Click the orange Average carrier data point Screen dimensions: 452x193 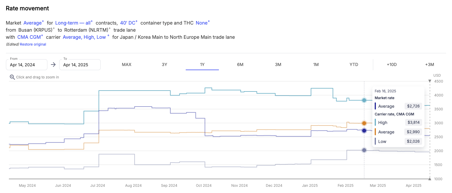pos(364,123)
